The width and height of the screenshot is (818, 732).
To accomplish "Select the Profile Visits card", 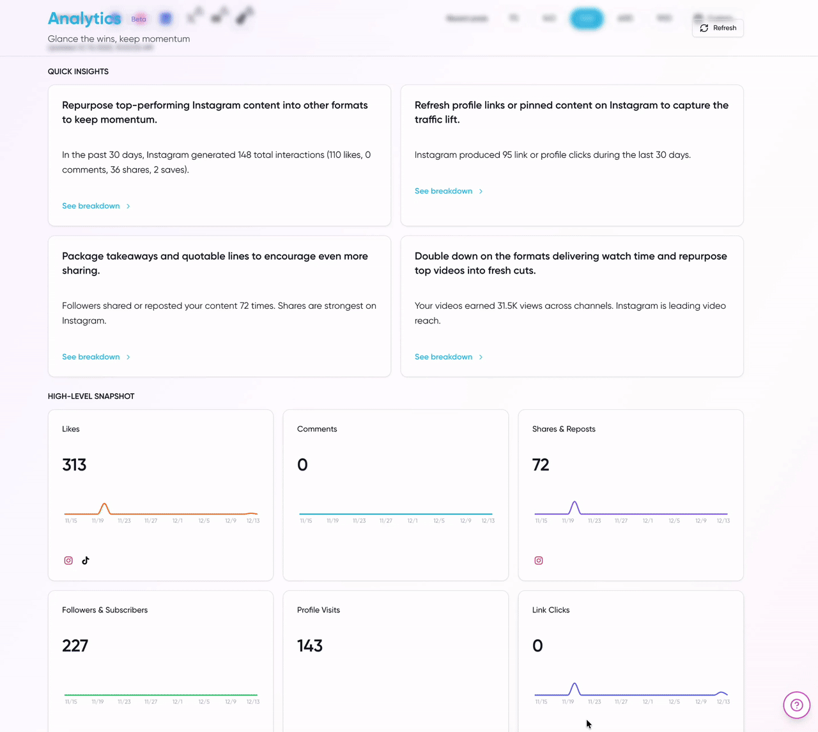I will 396,658.
